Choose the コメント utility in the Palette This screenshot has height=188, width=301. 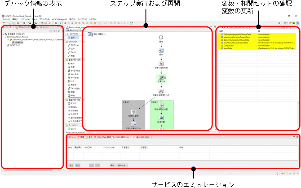pyautogui.click(x=72, y=129)
